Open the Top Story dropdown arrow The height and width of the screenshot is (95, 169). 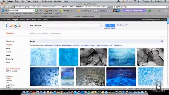click(91, 11)
